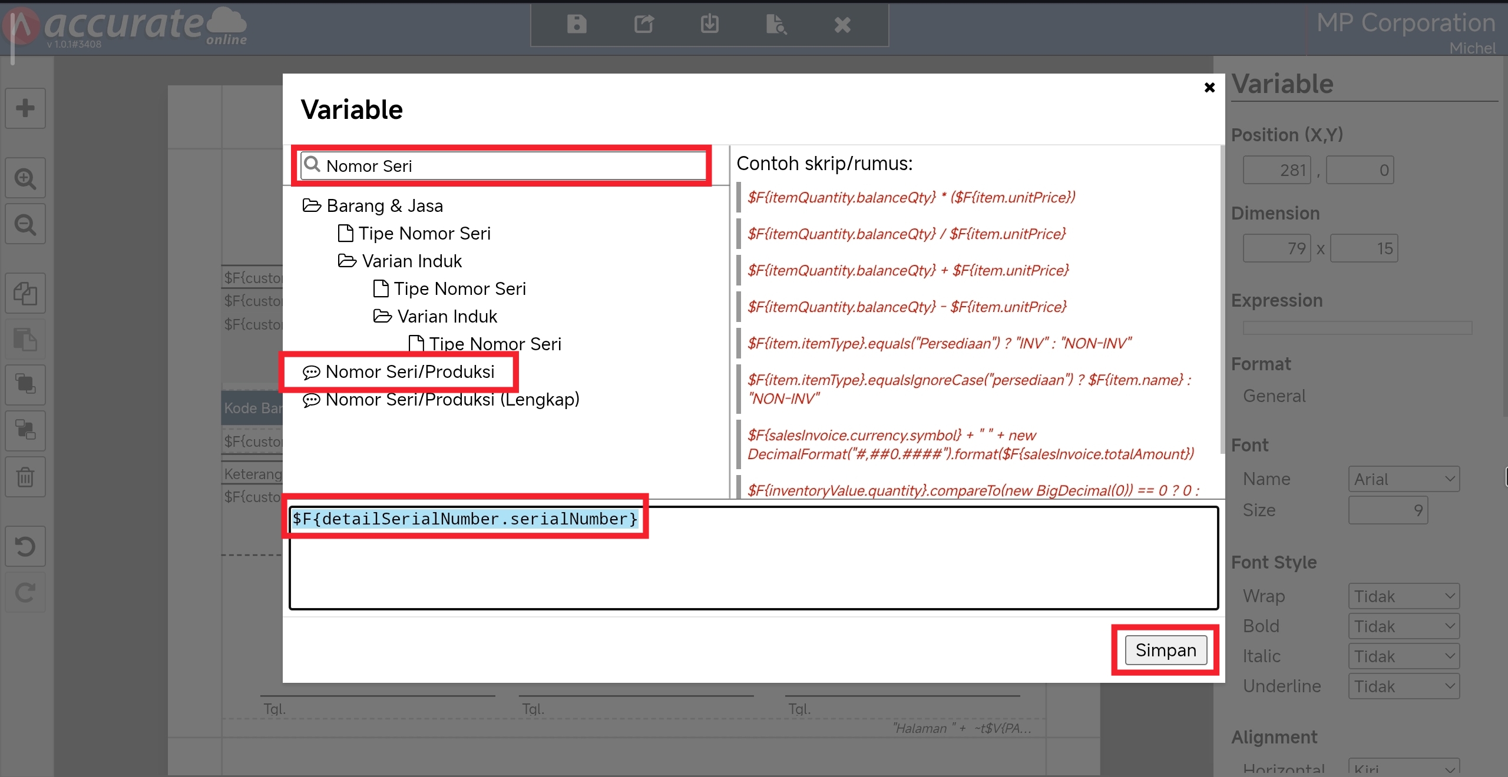This screenshot has height=777, width=1508.
Task: Close the Variable dialog with X
Action: click(x=1209, y=88)
